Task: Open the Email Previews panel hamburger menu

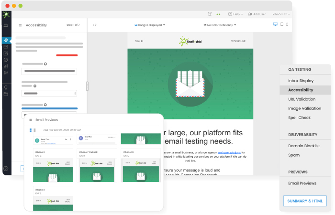Action: 31,120
